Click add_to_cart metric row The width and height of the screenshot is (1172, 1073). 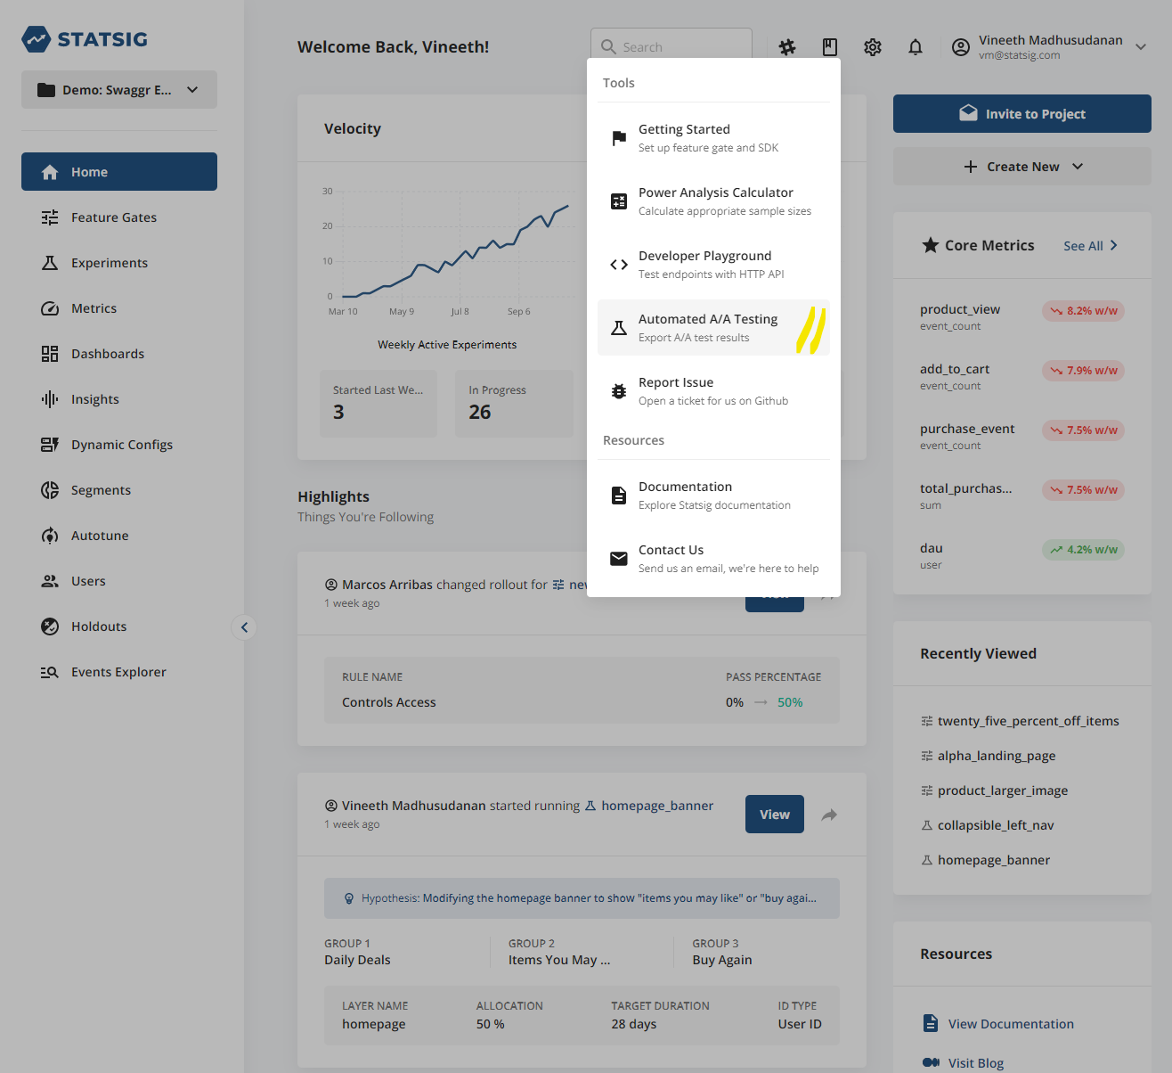(x=1022, y=376)
